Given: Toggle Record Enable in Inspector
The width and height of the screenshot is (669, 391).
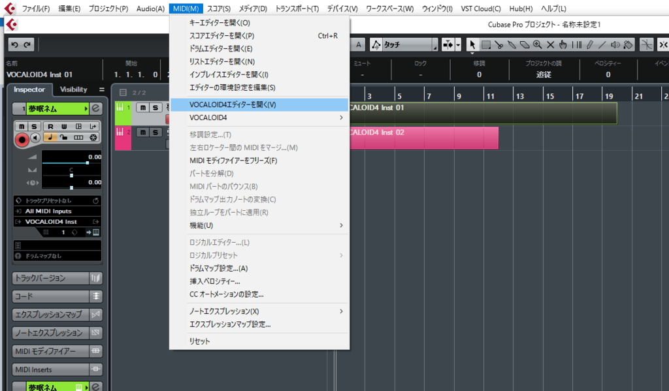Looking at the screenshot, I should coord(22,140).
